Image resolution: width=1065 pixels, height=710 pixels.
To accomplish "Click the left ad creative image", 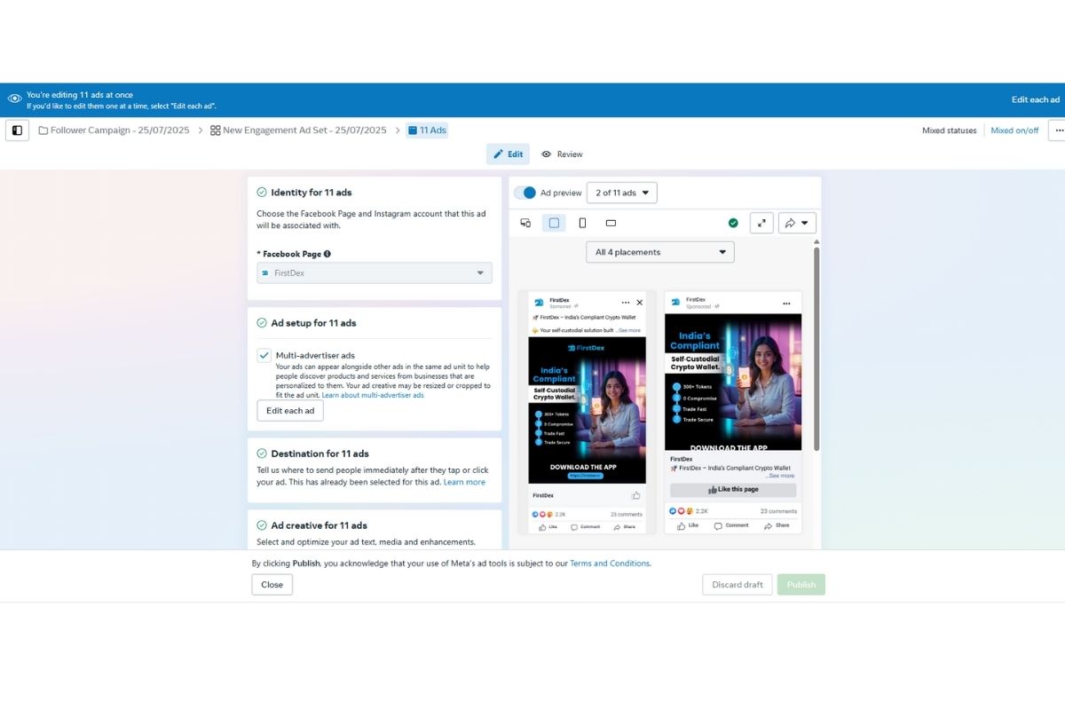I will coord(587,410).
